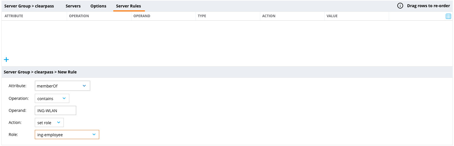The height and width of the screenshot is (146, 454).
Task: Sort by the ATTRIBUTE column header
Action: click(14, 16)
